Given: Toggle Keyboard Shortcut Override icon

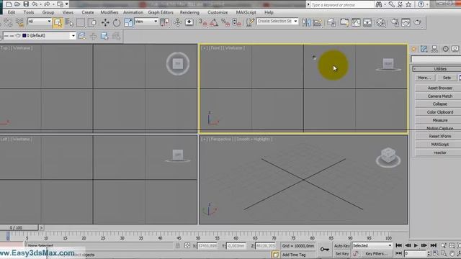Looking at the screenshot, I should [189, 22].
